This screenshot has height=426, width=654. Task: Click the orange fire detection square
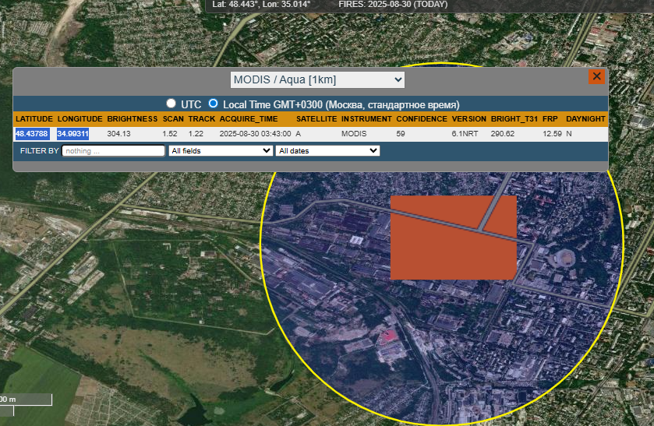tap(453, 238)
